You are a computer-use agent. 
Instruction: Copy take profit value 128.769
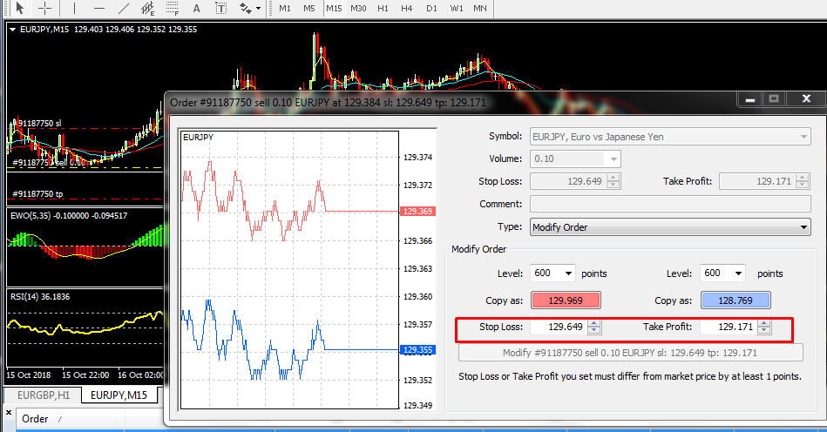click(x=735, y=300)
